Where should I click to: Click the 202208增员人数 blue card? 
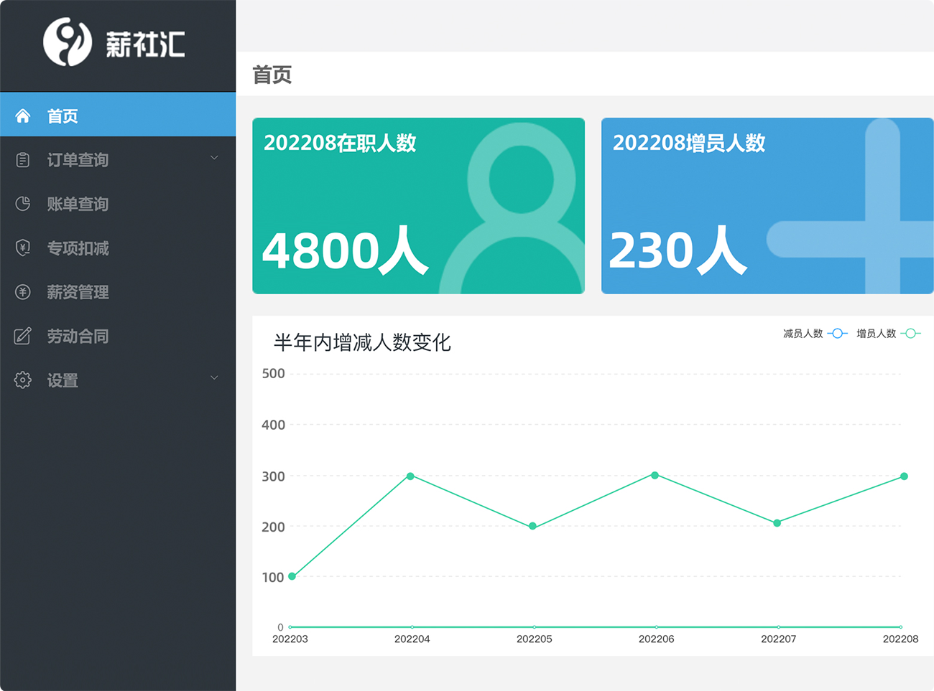click(767, 206)
